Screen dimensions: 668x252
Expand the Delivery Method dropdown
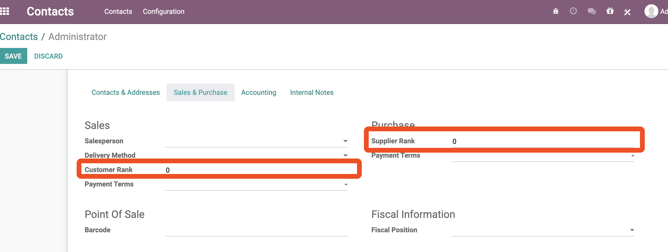click(x=256, y=155)
